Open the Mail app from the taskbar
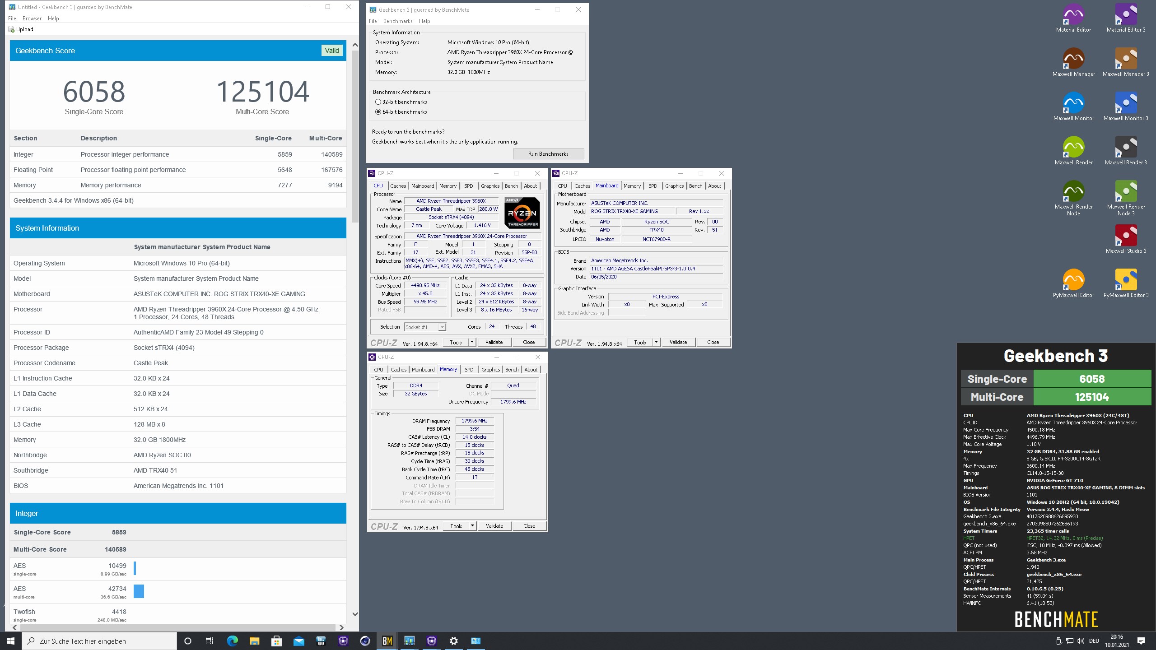 (x=298, y=641)
